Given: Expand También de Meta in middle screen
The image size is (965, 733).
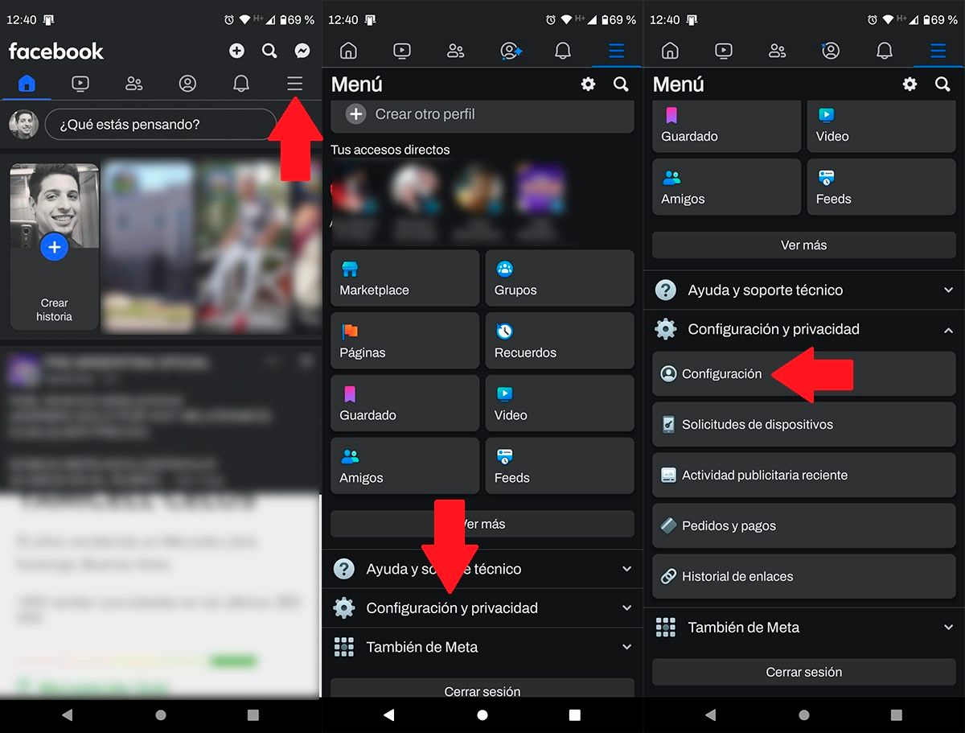Looking at the screenshot, I should (482, 647).
